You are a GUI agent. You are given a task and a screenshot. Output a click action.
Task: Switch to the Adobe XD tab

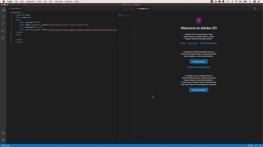[143, 9]
